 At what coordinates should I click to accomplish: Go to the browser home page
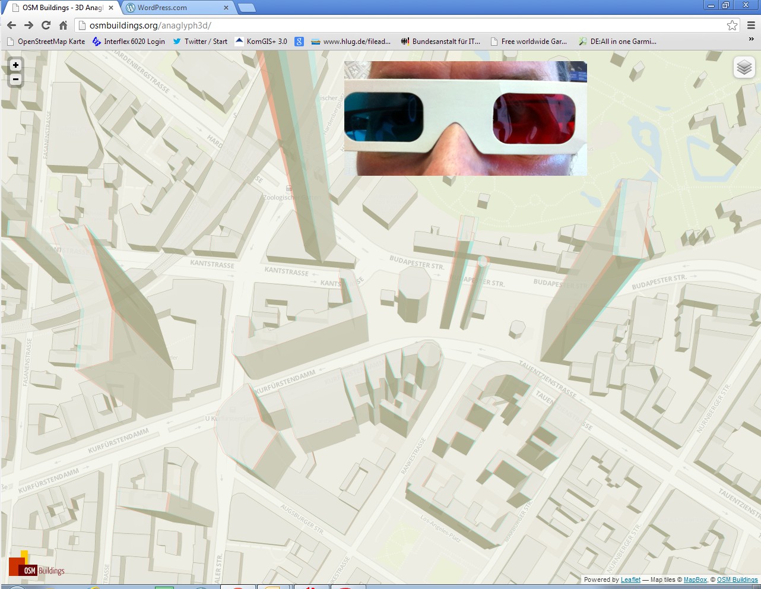(63, 25)
